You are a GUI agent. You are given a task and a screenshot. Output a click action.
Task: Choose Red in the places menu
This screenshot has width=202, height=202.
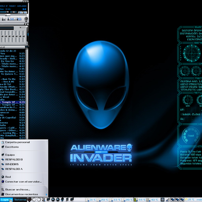click(x=24, y=177)
